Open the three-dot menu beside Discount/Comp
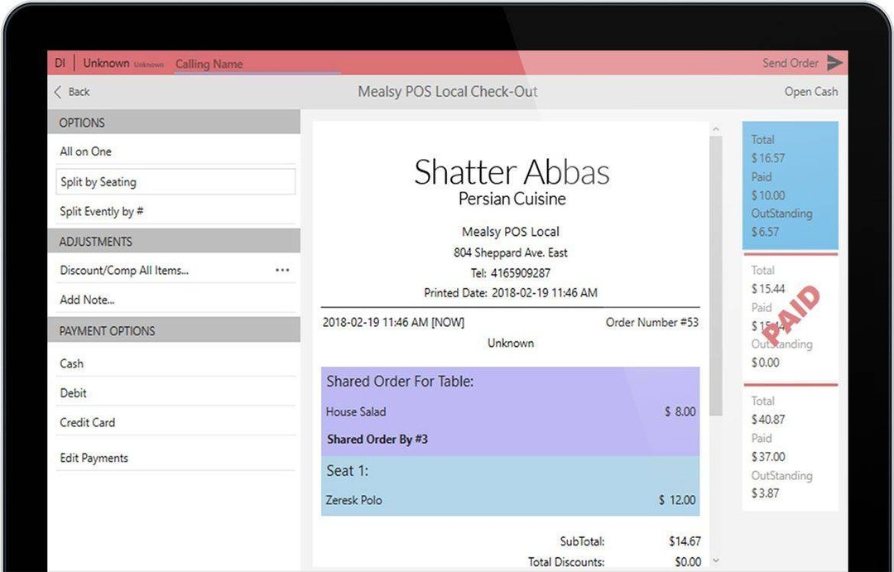The width and height of the screenshot is (894, 572). pos(282,271)
